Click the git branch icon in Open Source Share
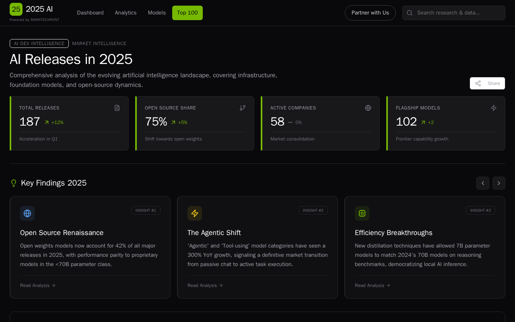This screenshot has width=515, height=322. 243,108
